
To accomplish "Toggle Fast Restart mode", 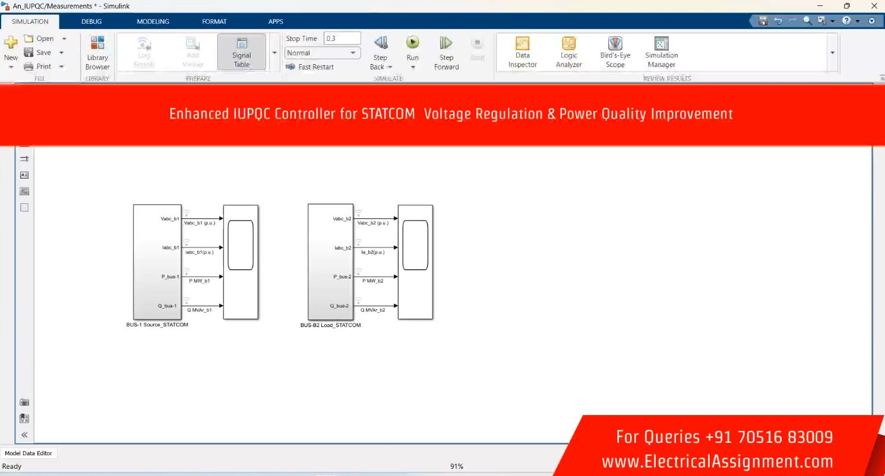I will point(310,67).
